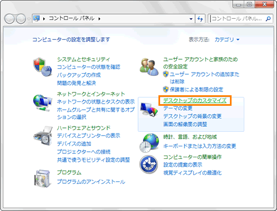
Task: Open ホームグループと共有に関するオプションの選択 link
Action: (96, 114)
